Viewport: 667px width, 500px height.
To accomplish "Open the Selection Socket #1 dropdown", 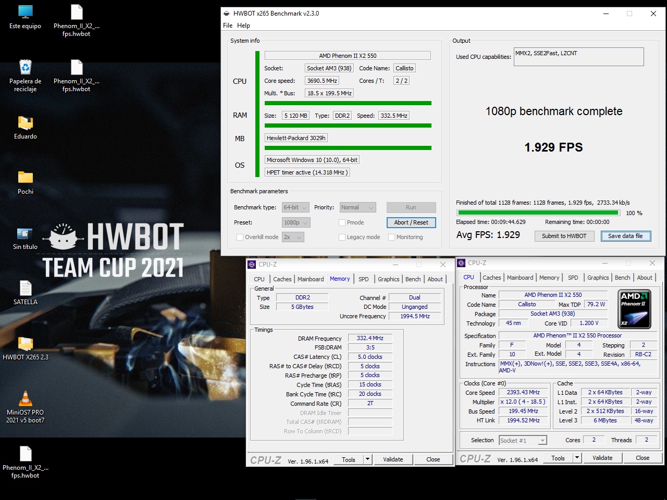I will click(523, 441).
